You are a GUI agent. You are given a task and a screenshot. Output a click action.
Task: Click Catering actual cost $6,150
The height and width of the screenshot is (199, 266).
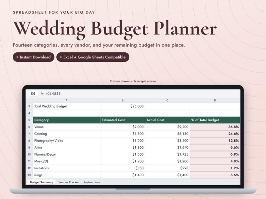(x=167, y=134)
